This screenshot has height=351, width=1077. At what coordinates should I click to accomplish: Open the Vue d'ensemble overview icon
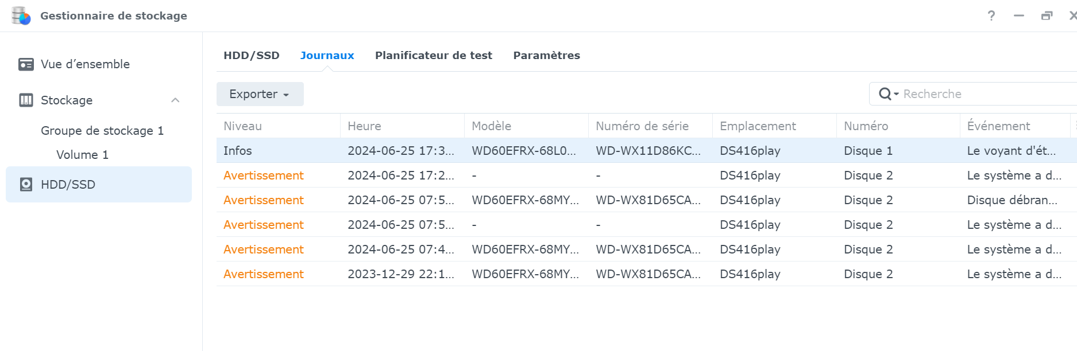pyautogui.click(x=26, y=64)
